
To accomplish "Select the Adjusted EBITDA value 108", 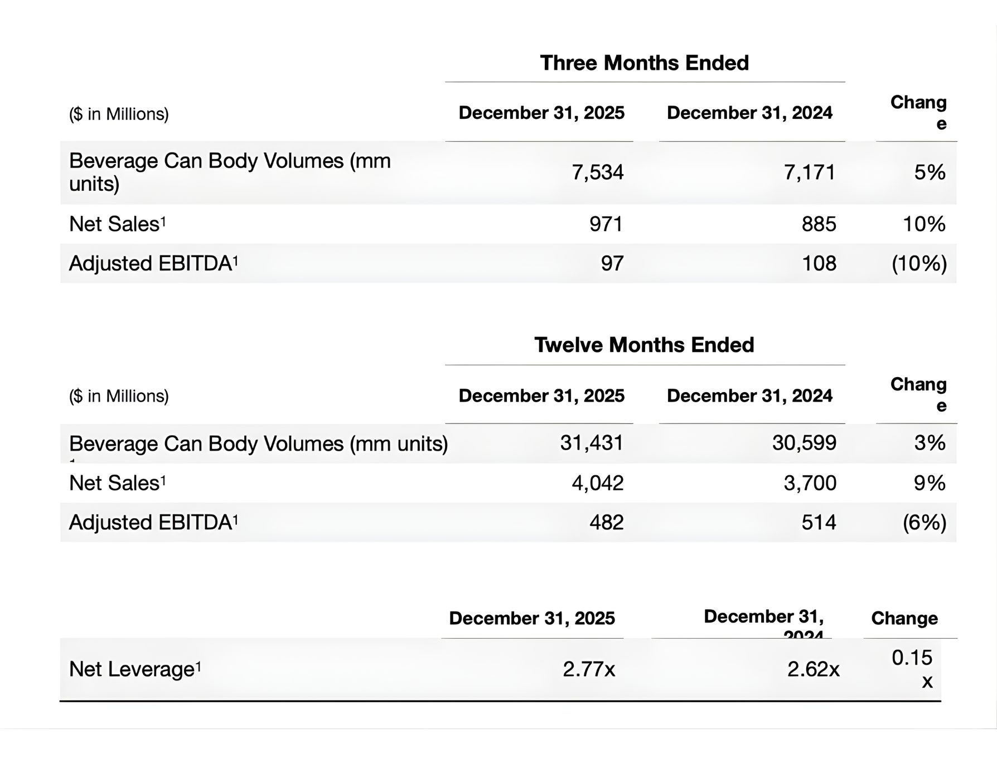I will click(819, 263).
